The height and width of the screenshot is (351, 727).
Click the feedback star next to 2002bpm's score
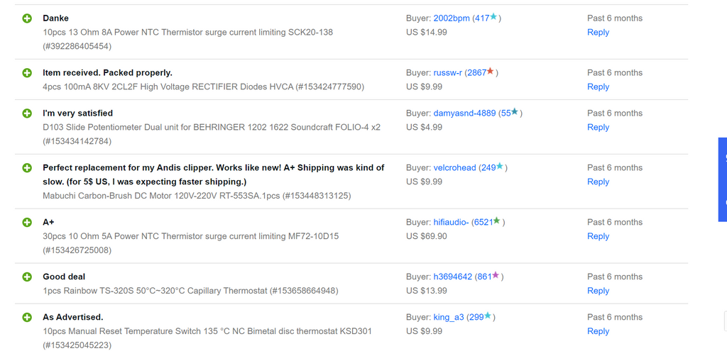click(493, 17)
